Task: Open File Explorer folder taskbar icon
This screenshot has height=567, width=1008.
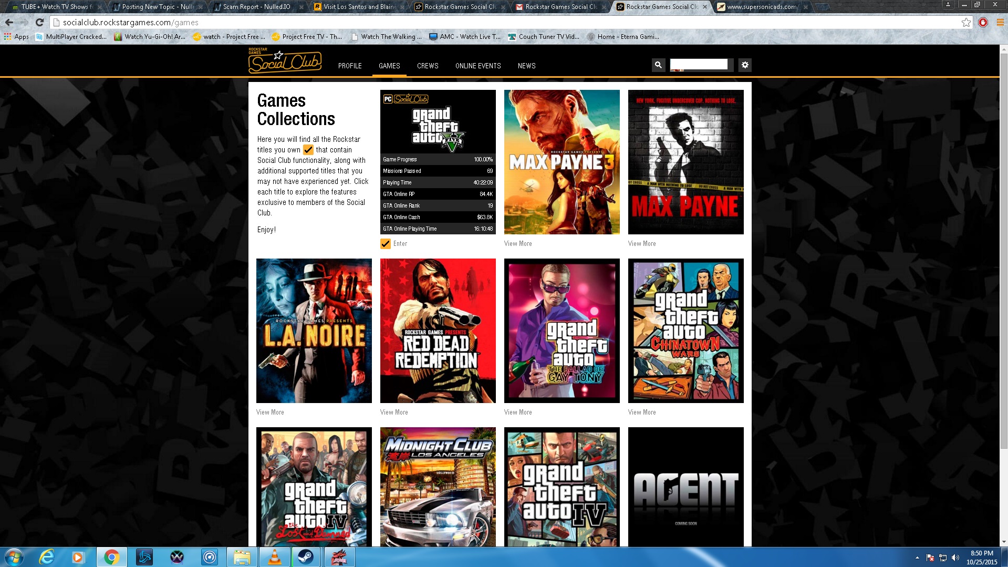Action: 242,557
